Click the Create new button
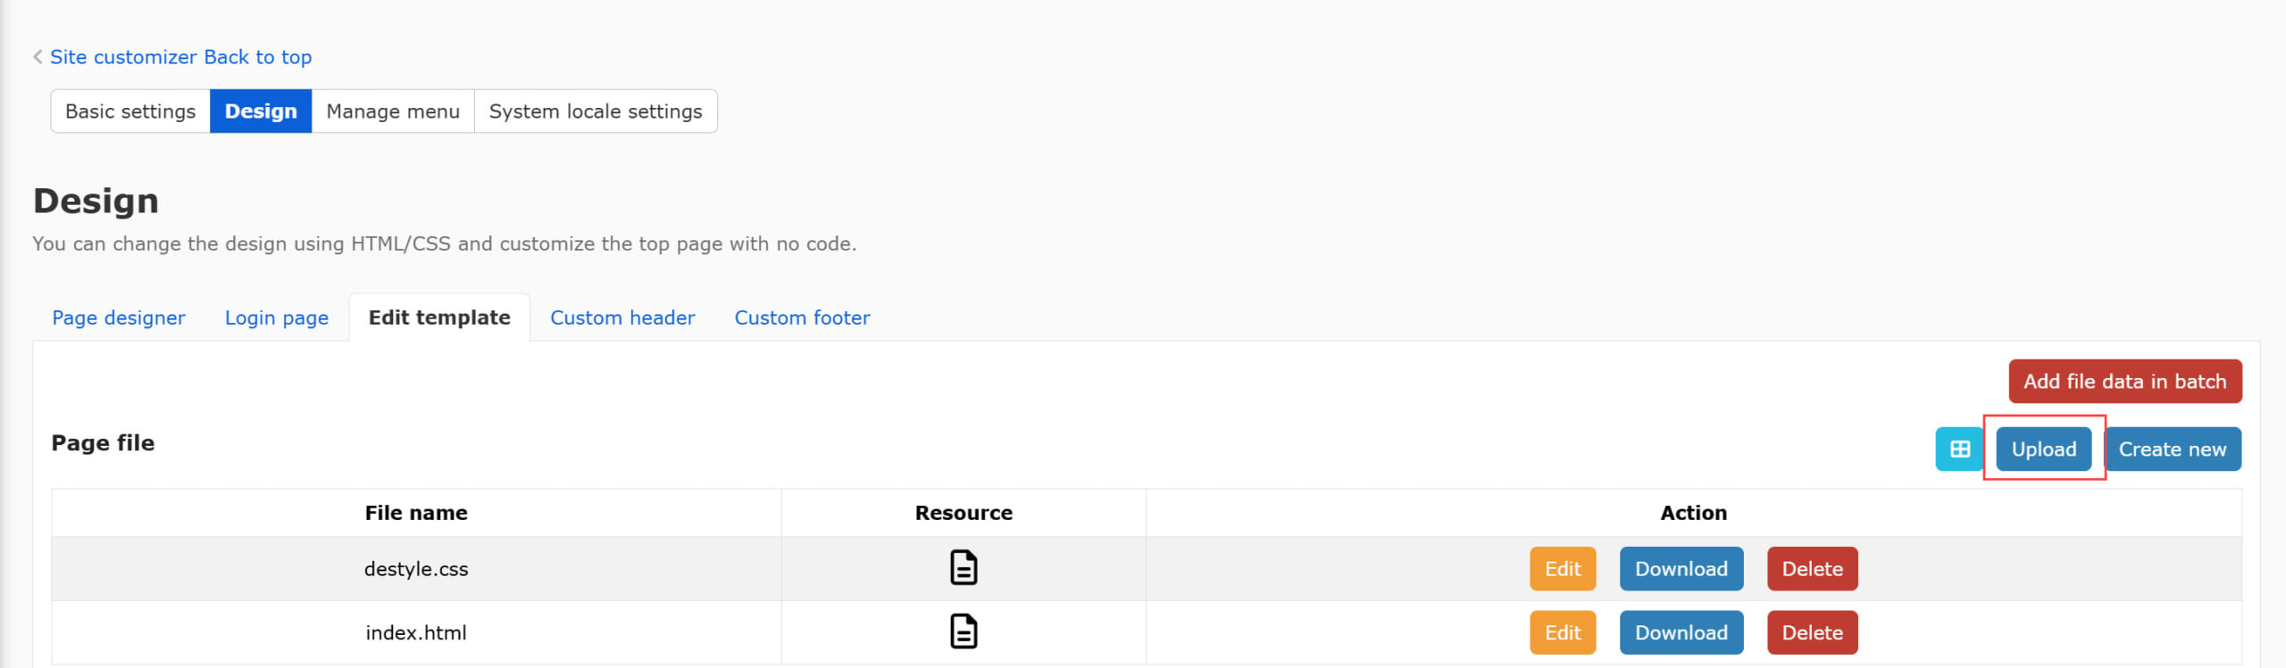 pyautogui.click(x=2172, y=449)
